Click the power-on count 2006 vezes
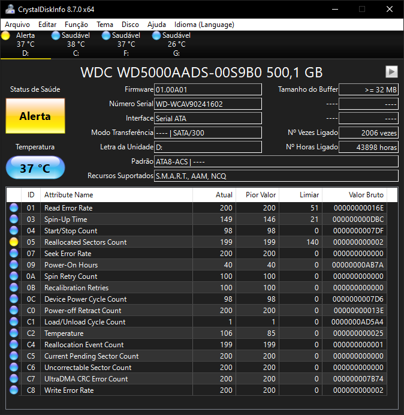The image size is (404, 415). point(369,133)
